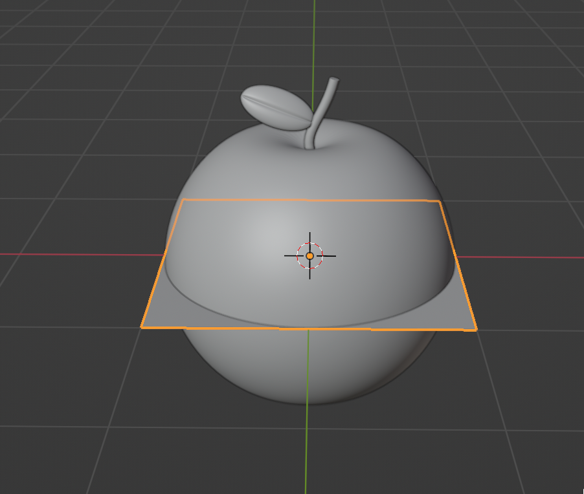
Task: Click the plane's back-right corner vertex
Action: point(440,202)
